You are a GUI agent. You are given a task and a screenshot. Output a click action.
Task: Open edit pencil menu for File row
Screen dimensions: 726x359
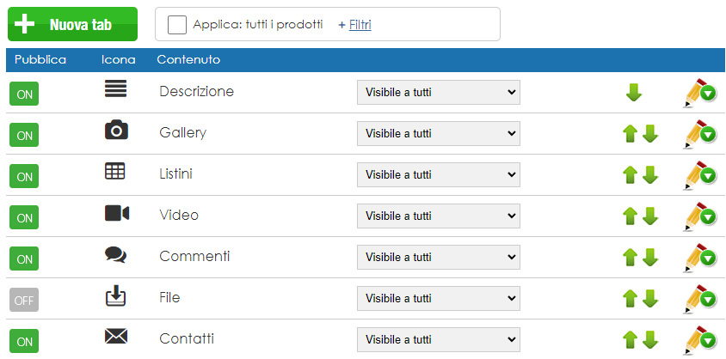699,299
